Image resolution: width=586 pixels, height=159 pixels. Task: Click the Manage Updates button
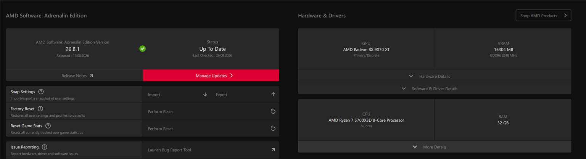pyautogui.click(x=211, y=75)
